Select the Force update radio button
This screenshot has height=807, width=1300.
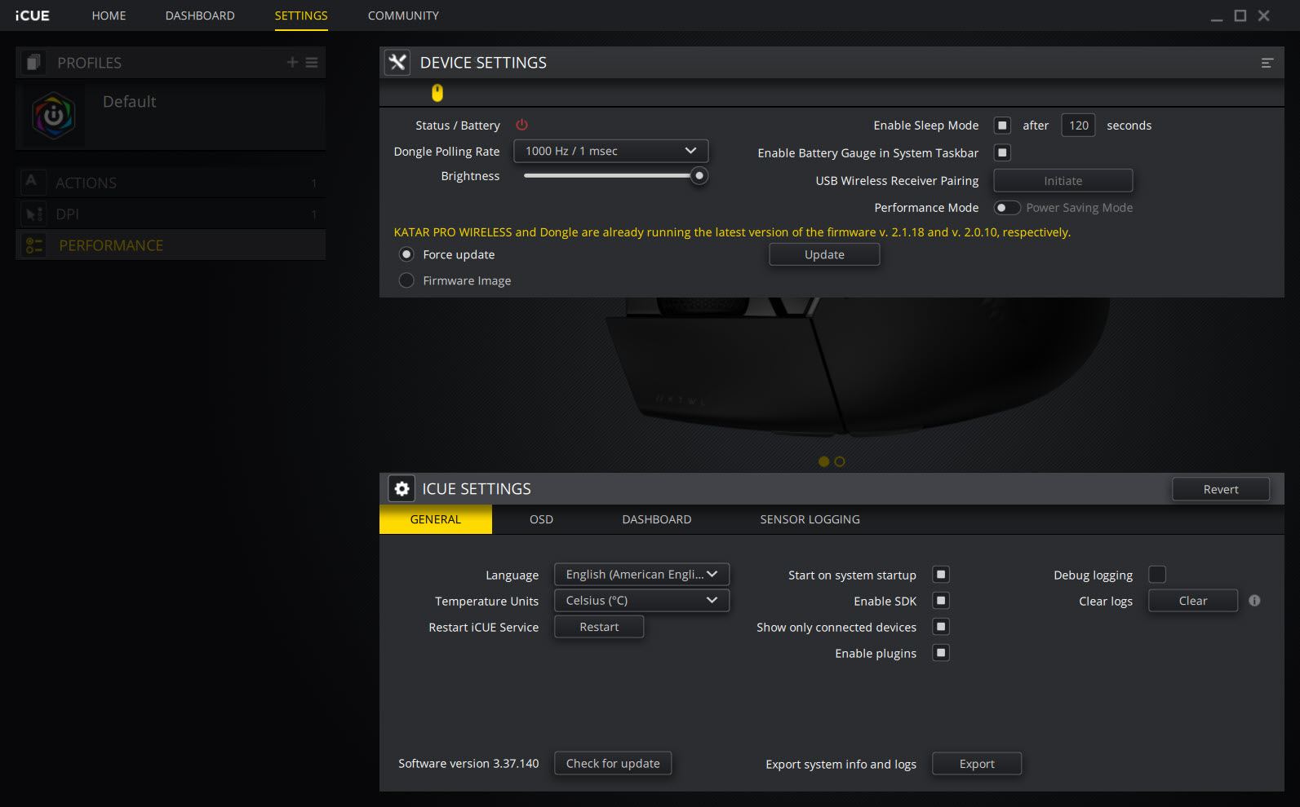(x=406, y=254)
